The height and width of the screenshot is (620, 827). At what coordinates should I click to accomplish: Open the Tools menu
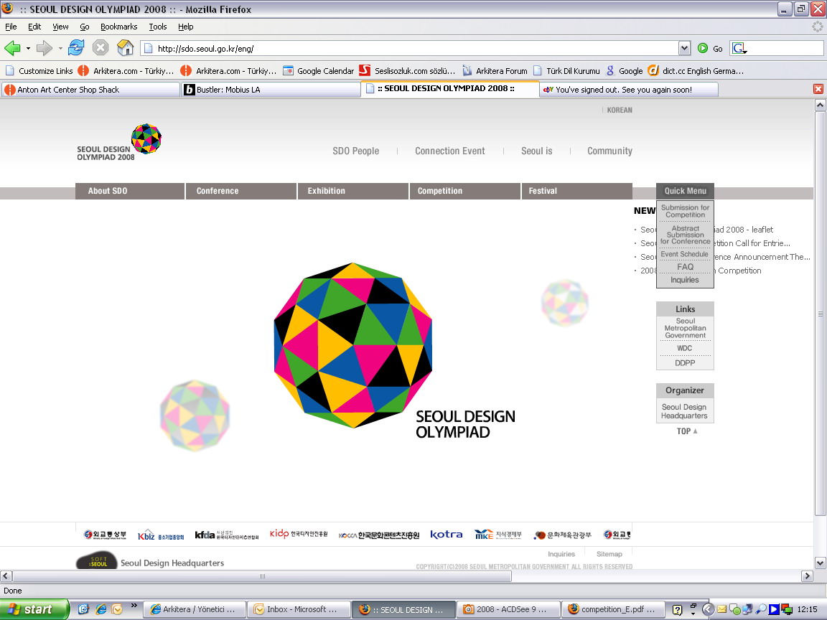point(158,27)
